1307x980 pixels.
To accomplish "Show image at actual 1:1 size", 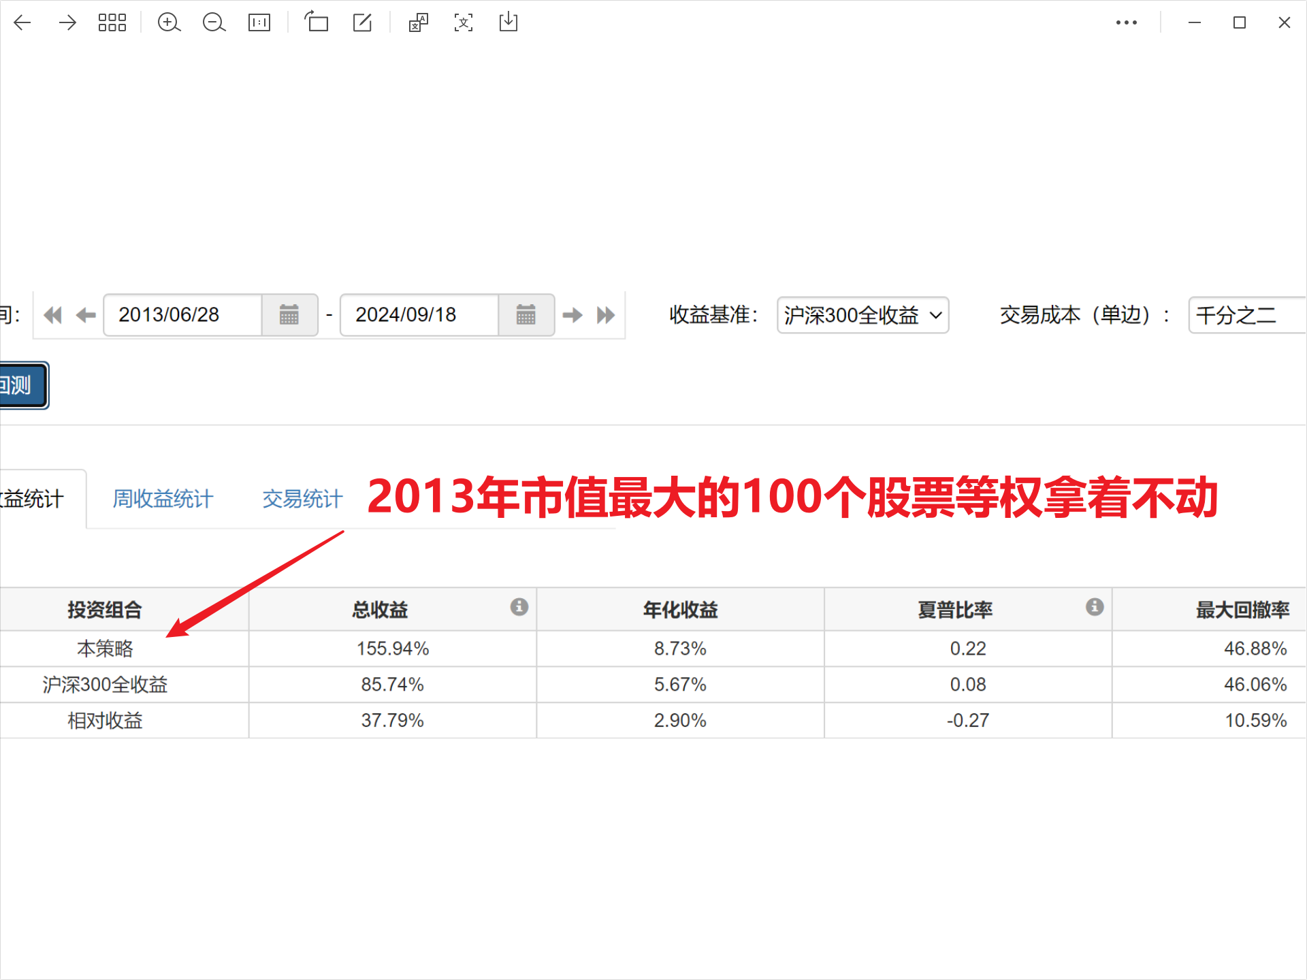I will 259,22.
